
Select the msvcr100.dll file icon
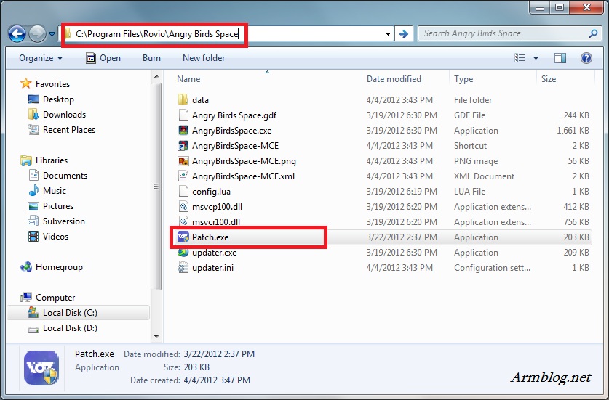click(183, 221)
